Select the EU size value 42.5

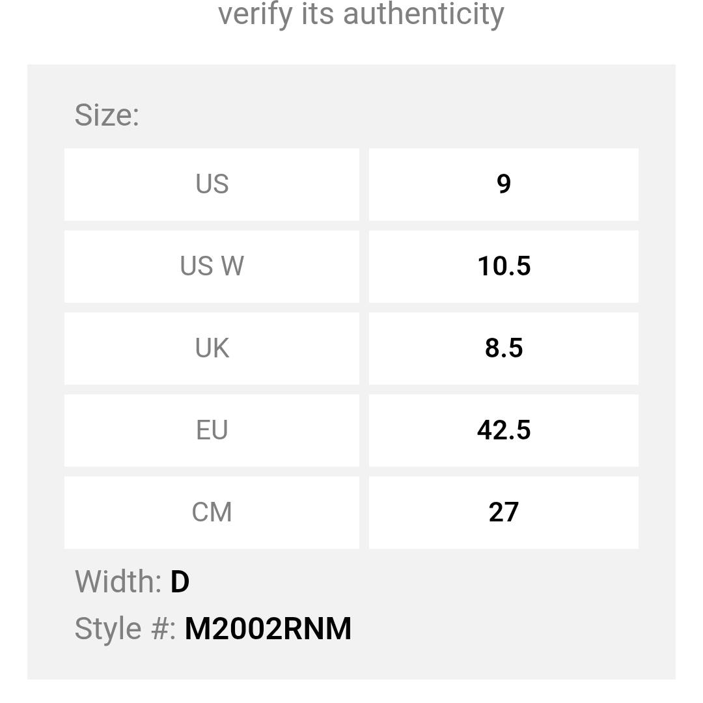pyautogui.click(x=503, y=430)
